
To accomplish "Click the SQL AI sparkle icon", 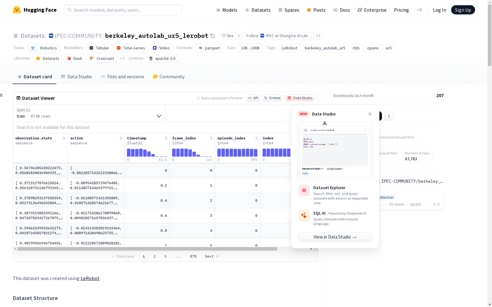I will pos(304,216).
